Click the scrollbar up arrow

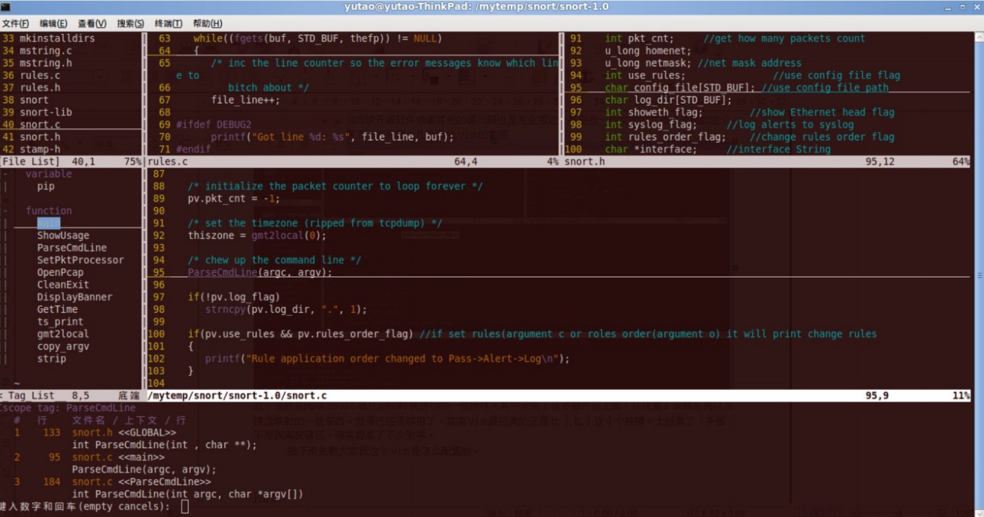(979, 38)
